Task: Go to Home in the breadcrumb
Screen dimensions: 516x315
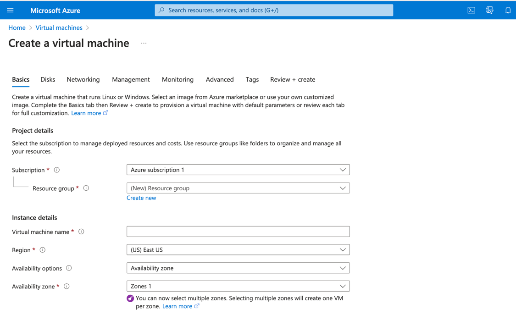Action: [17, 28]
